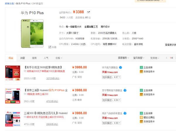Go to previous results page arrow
Viewport: 176px width, 131px height.
coord(167,58)
